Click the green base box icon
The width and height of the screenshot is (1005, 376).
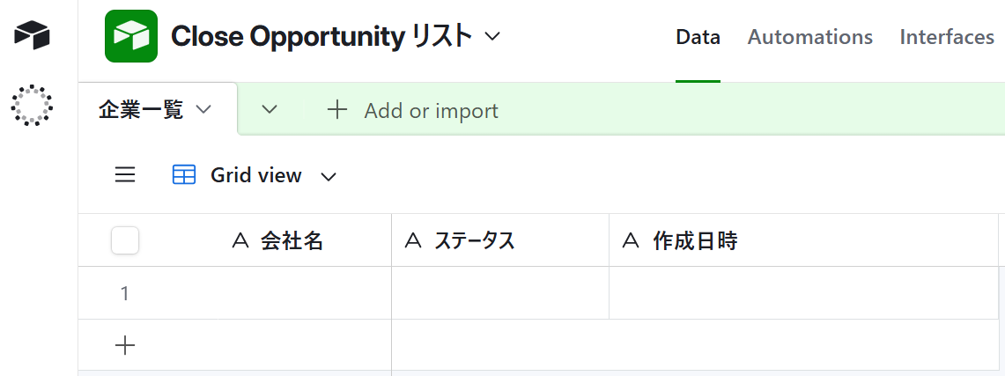click(130, 36)
